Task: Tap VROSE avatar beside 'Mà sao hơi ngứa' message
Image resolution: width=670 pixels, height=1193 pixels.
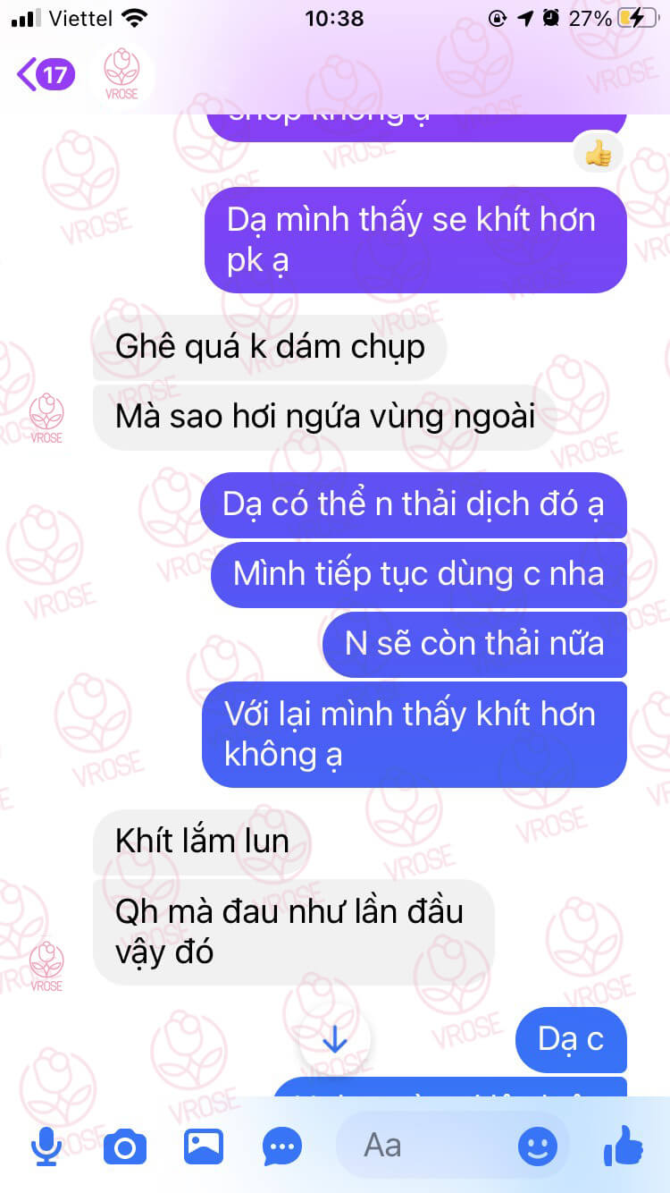Action: point(46,418)
